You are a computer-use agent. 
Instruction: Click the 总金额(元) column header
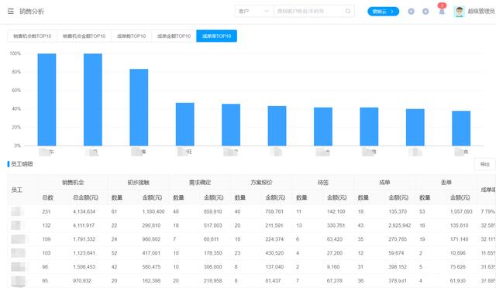85,197
